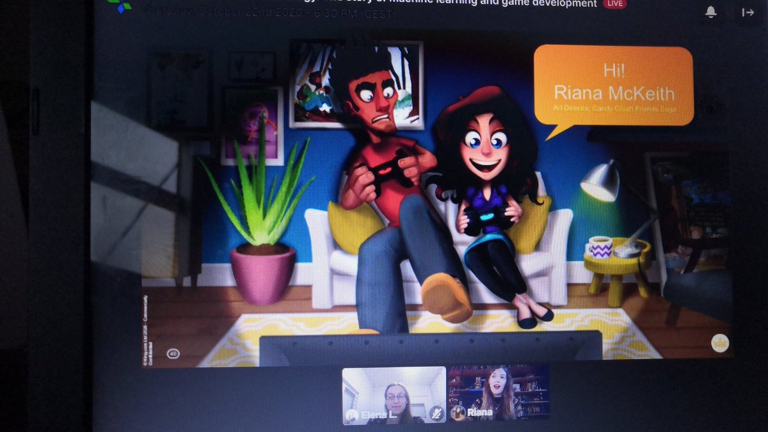Click the slide number circle on the slide
This screenshot has width=768, height=432.
pos(173,353)
